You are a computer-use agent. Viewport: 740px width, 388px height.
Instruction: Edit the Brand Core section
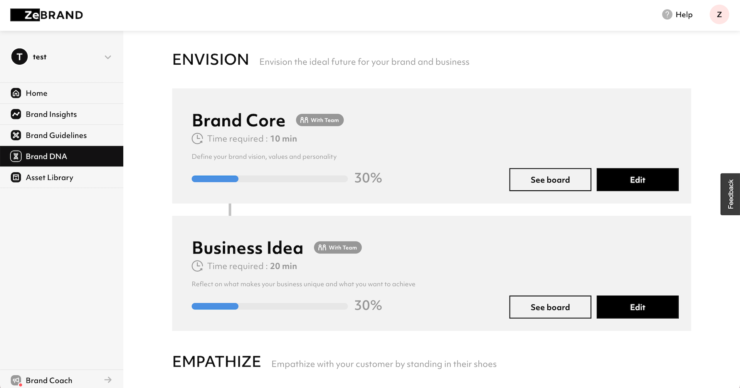[x=637, y=180]
